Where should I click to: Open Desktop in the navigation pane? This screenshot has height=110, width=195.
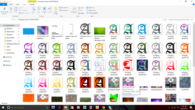[x=10, y=28]
